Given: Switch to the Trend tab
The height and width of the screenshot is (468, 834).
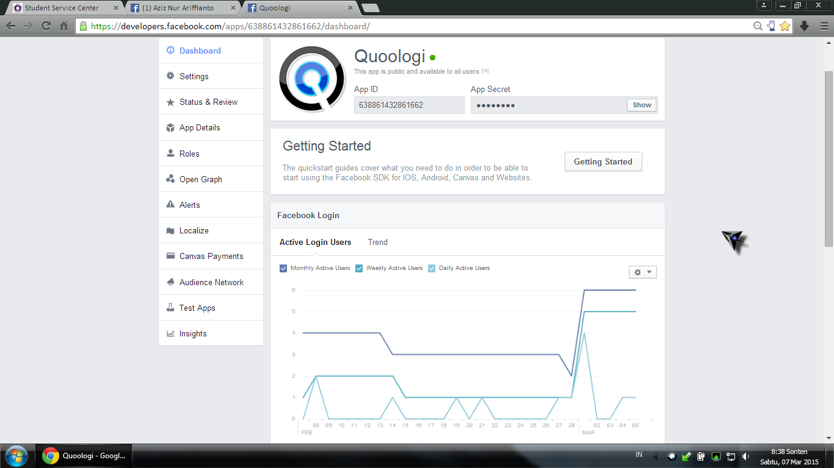Looking at the screenshot, I should click(378, 242).
